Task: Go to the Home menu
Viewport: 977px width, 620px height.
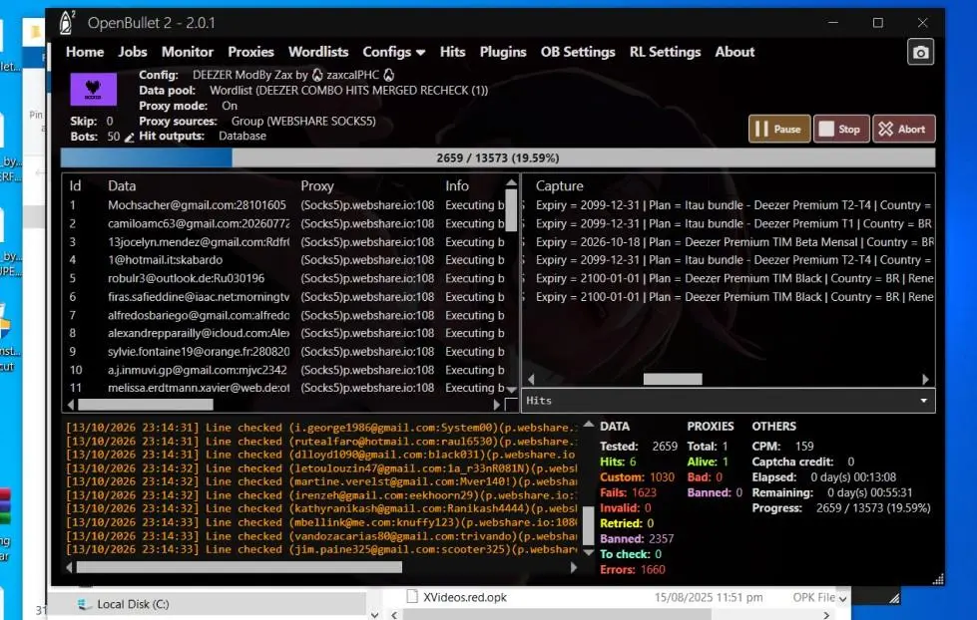Action: click(x=85, y=52)
